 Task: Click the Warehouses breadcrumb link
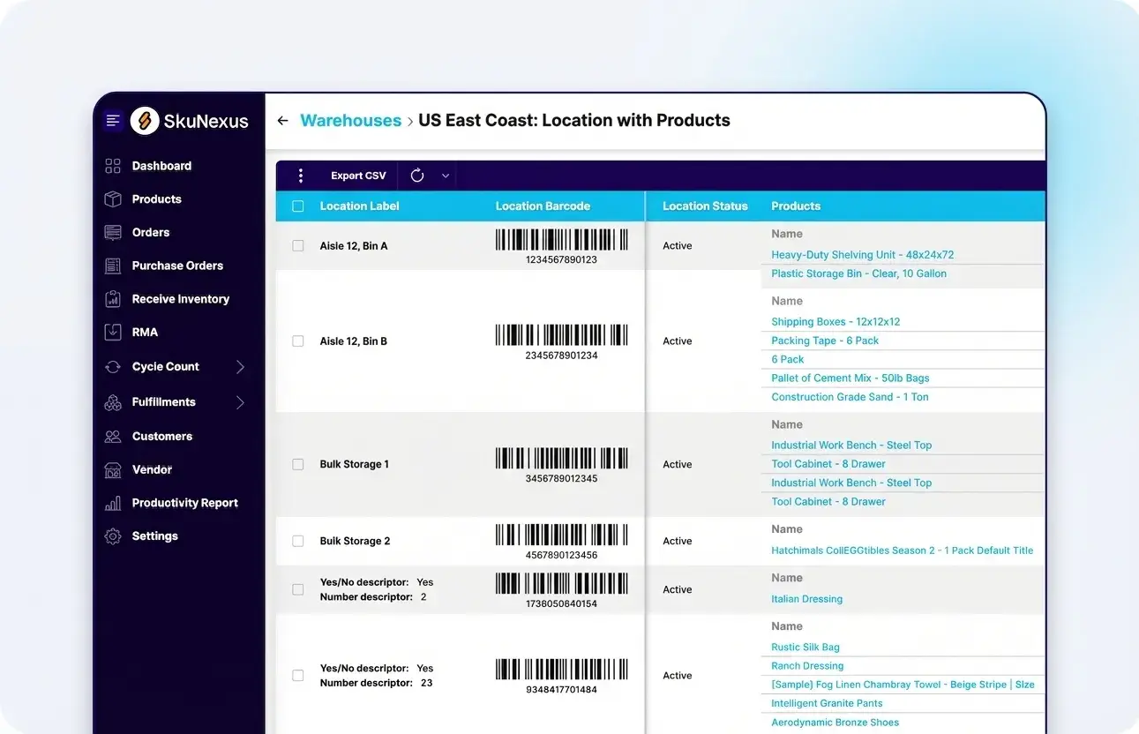pyautogui.click(x=350, y=121)
